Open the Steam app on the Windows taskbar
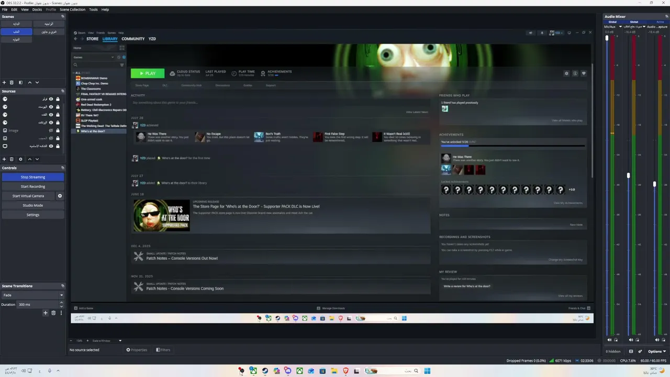This screenshot has height=377, width=670. coord(265,371)
